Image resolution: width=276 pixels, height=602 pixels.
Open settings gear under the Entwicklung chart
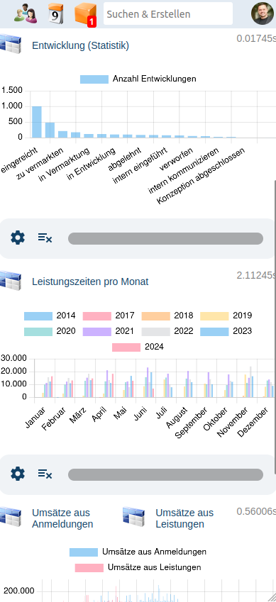click(x=18, y=238)
